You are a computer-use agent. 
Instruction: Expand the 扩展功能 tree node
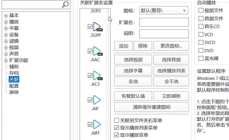pos(6,60)
